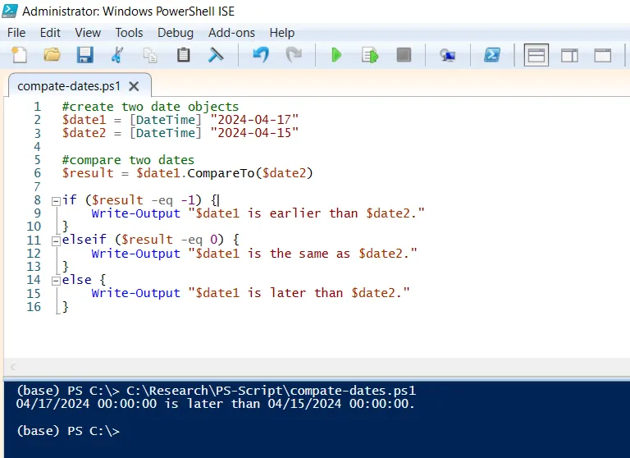This screenshot has height=458, width=630.
Task: Open the New Remote PowerShell Tab icon
Action: (x=447, y=55)
